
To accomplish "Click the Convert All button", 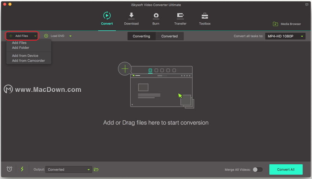I will coord(286,169).
